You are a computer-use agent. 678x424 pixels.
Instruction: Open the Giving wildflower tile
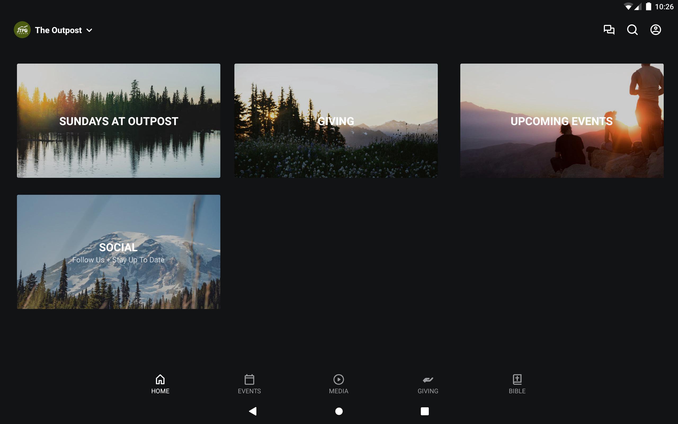tap(336, 121)
